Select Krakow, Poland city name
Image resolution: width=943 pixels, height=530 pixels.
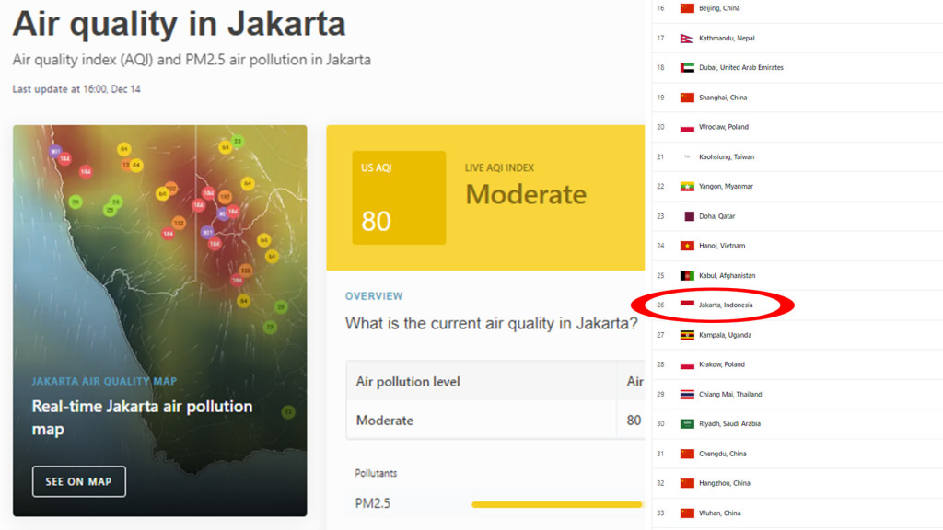coord(722,364)
